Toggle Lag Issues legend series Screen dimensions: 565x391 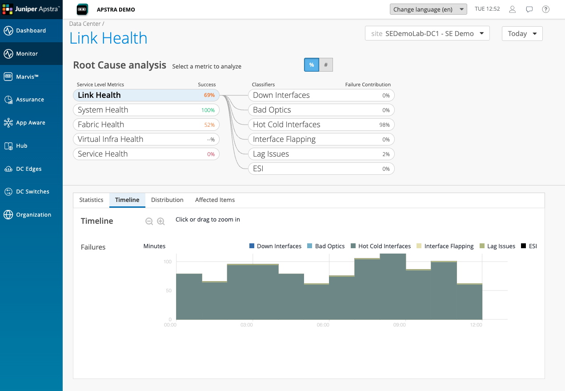coord(497,246)
